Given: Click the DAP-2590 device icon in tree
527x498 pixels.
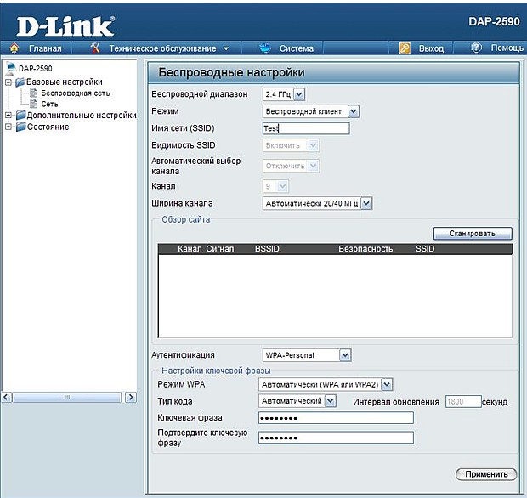Looking at the screenshot, I should pos(10,68).
